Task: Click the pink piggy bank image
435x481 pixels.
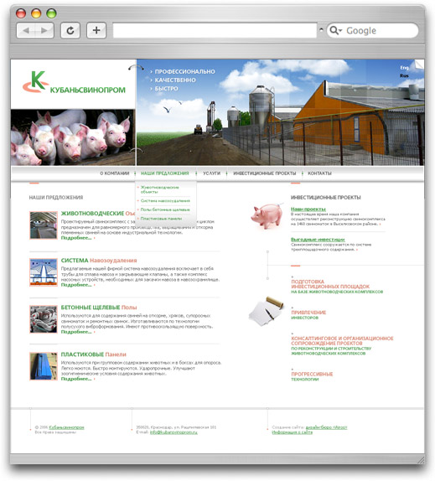Action: [x=267, y=215]
